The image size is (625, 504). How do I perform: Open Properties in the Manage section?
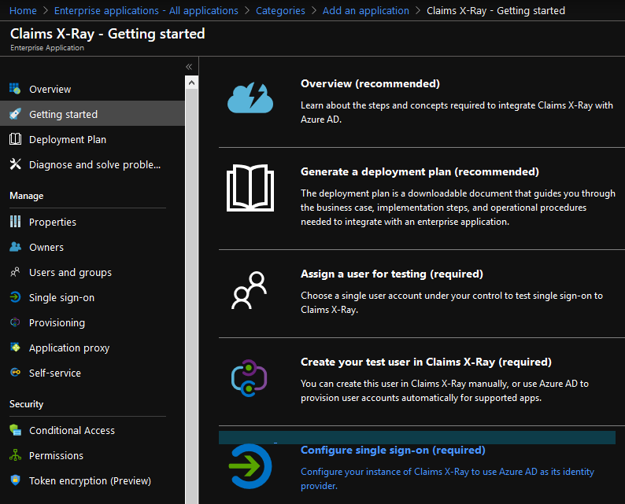tap(53, 222)
